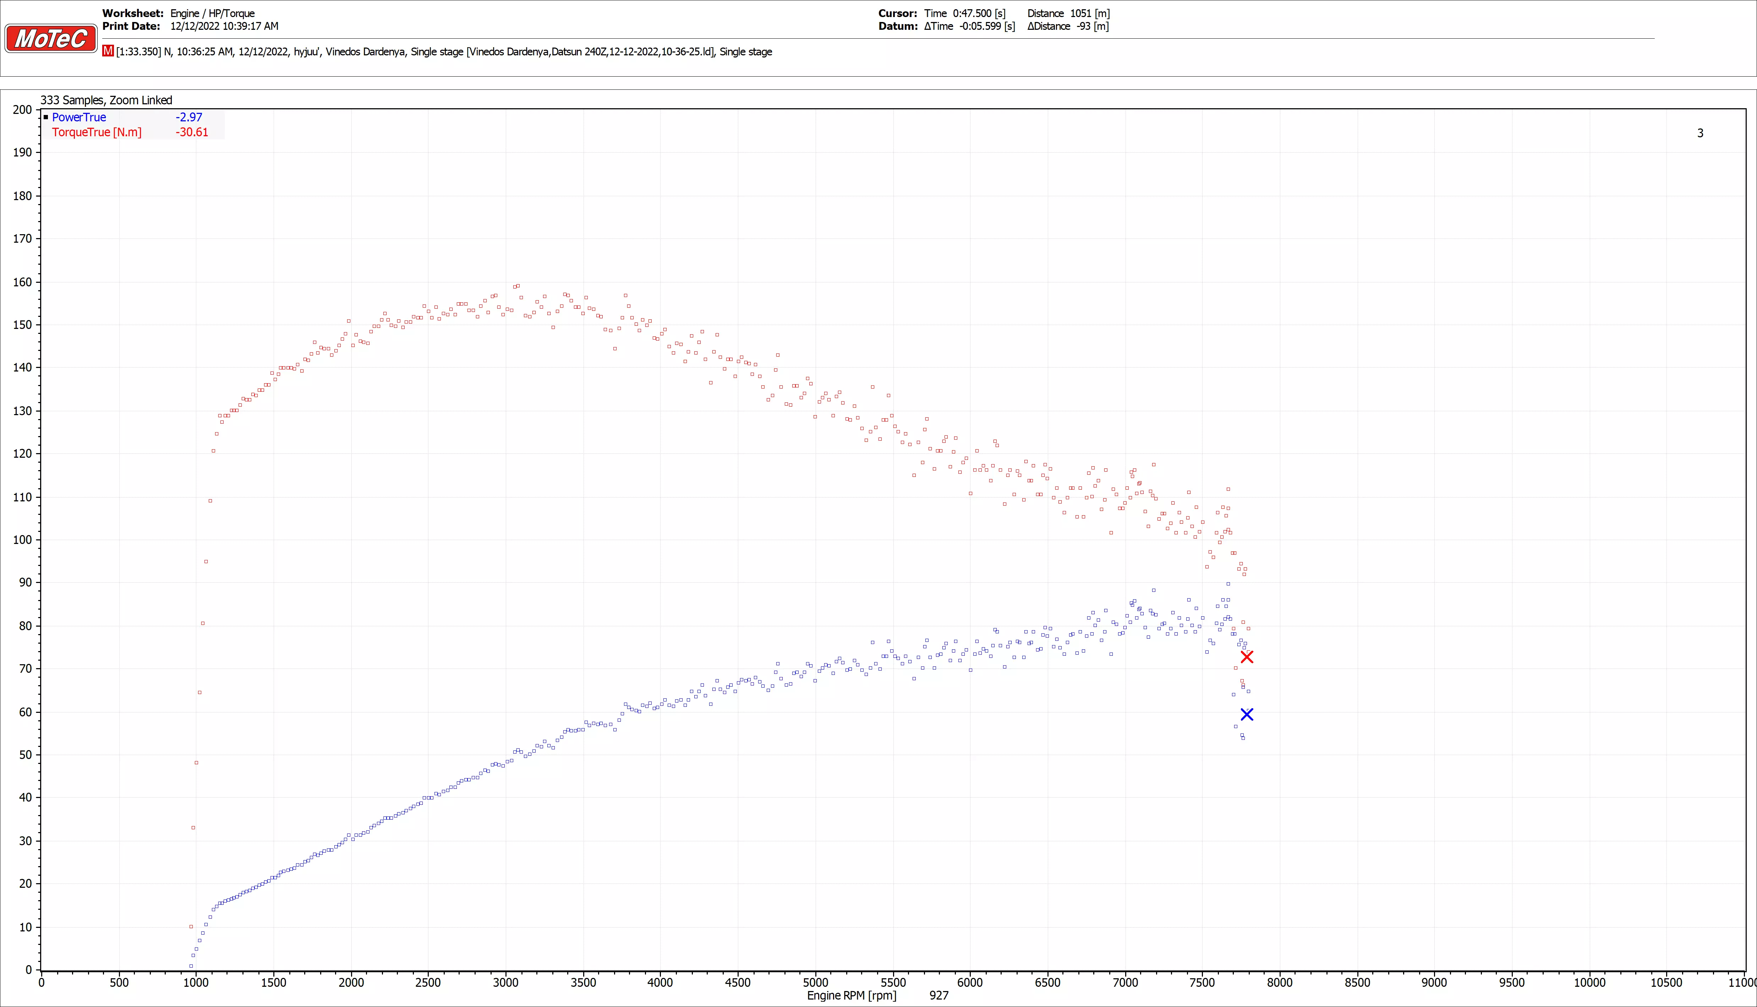The height and width of the screenshot is (1007, 1757).
Task: Click the Engine / HP/Torque worksheet name
Action: coord(212,13)
